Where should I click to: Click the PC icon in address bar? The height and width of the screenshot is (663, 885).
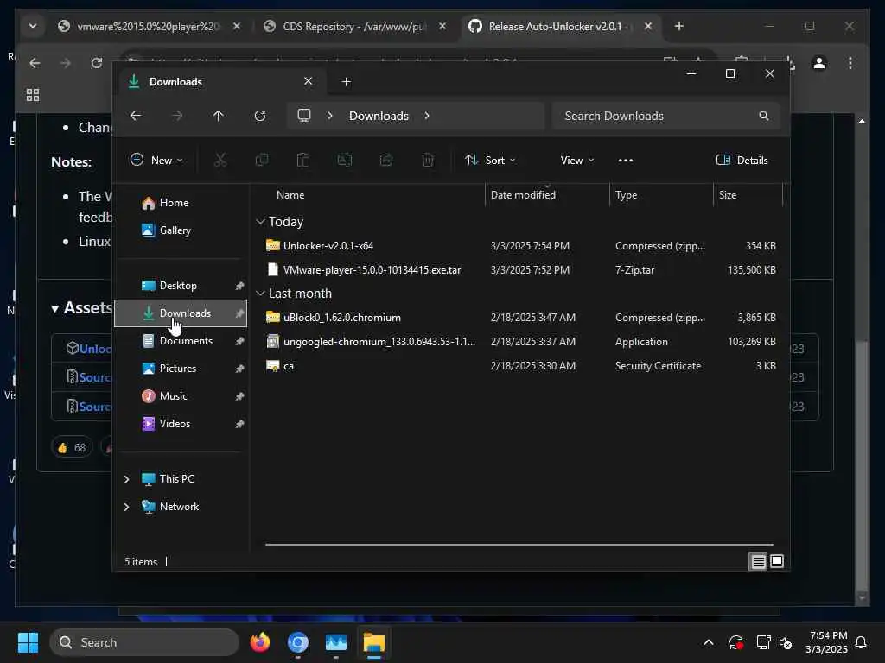304,116
